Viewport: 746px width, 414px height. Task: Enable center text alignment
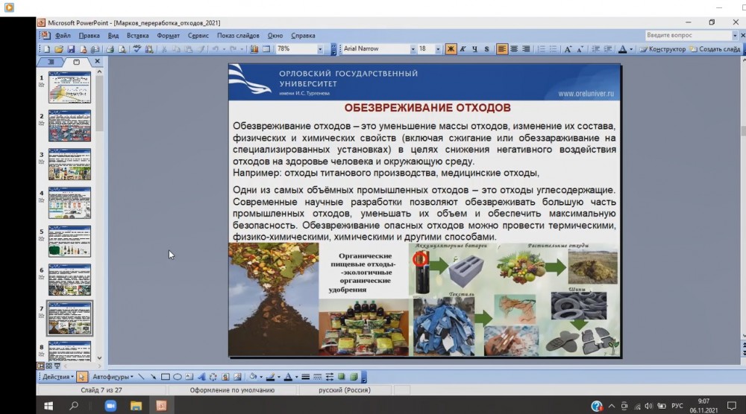514,49
